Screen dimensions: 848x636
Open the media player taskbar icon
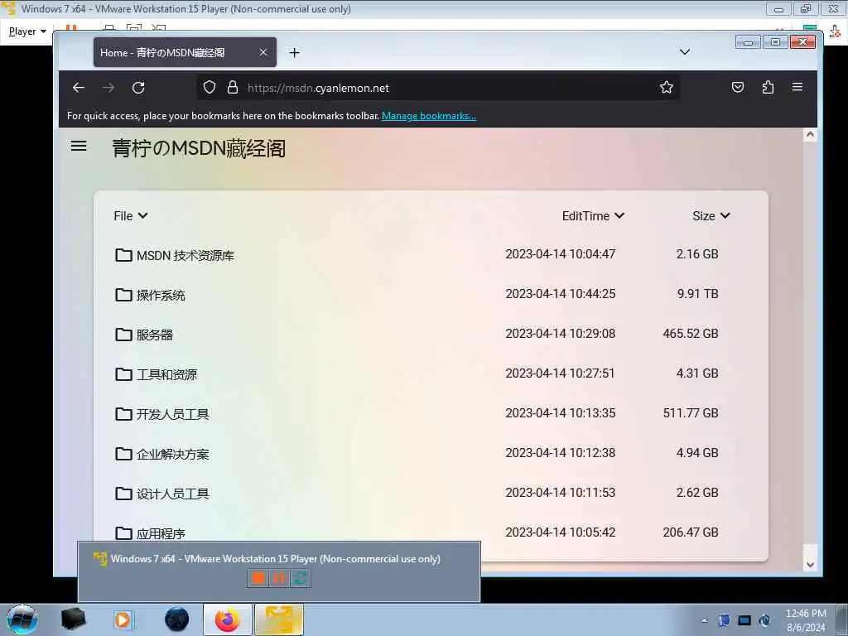[123, 619]
